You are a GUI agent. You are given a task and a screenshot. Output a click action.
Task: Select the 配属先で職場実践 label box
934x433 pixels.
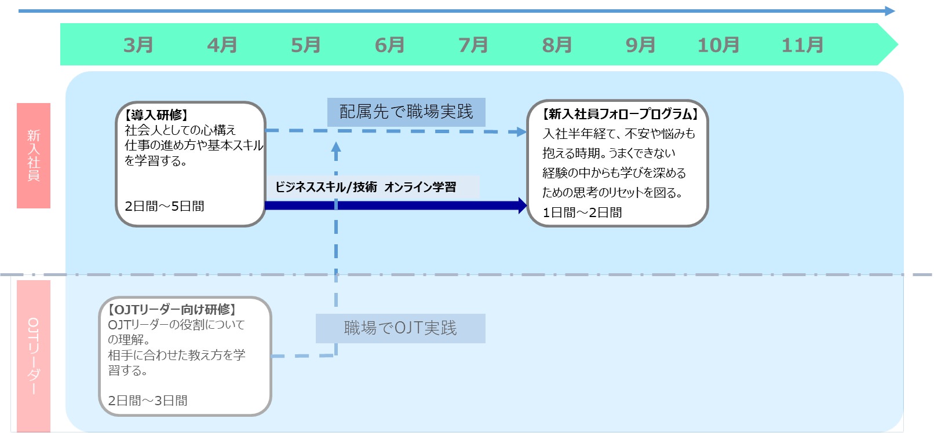(x=406, y=112)
